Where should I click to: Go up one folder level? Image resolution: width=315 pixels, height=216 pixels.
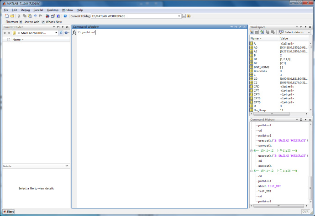[x=189, y=16]
